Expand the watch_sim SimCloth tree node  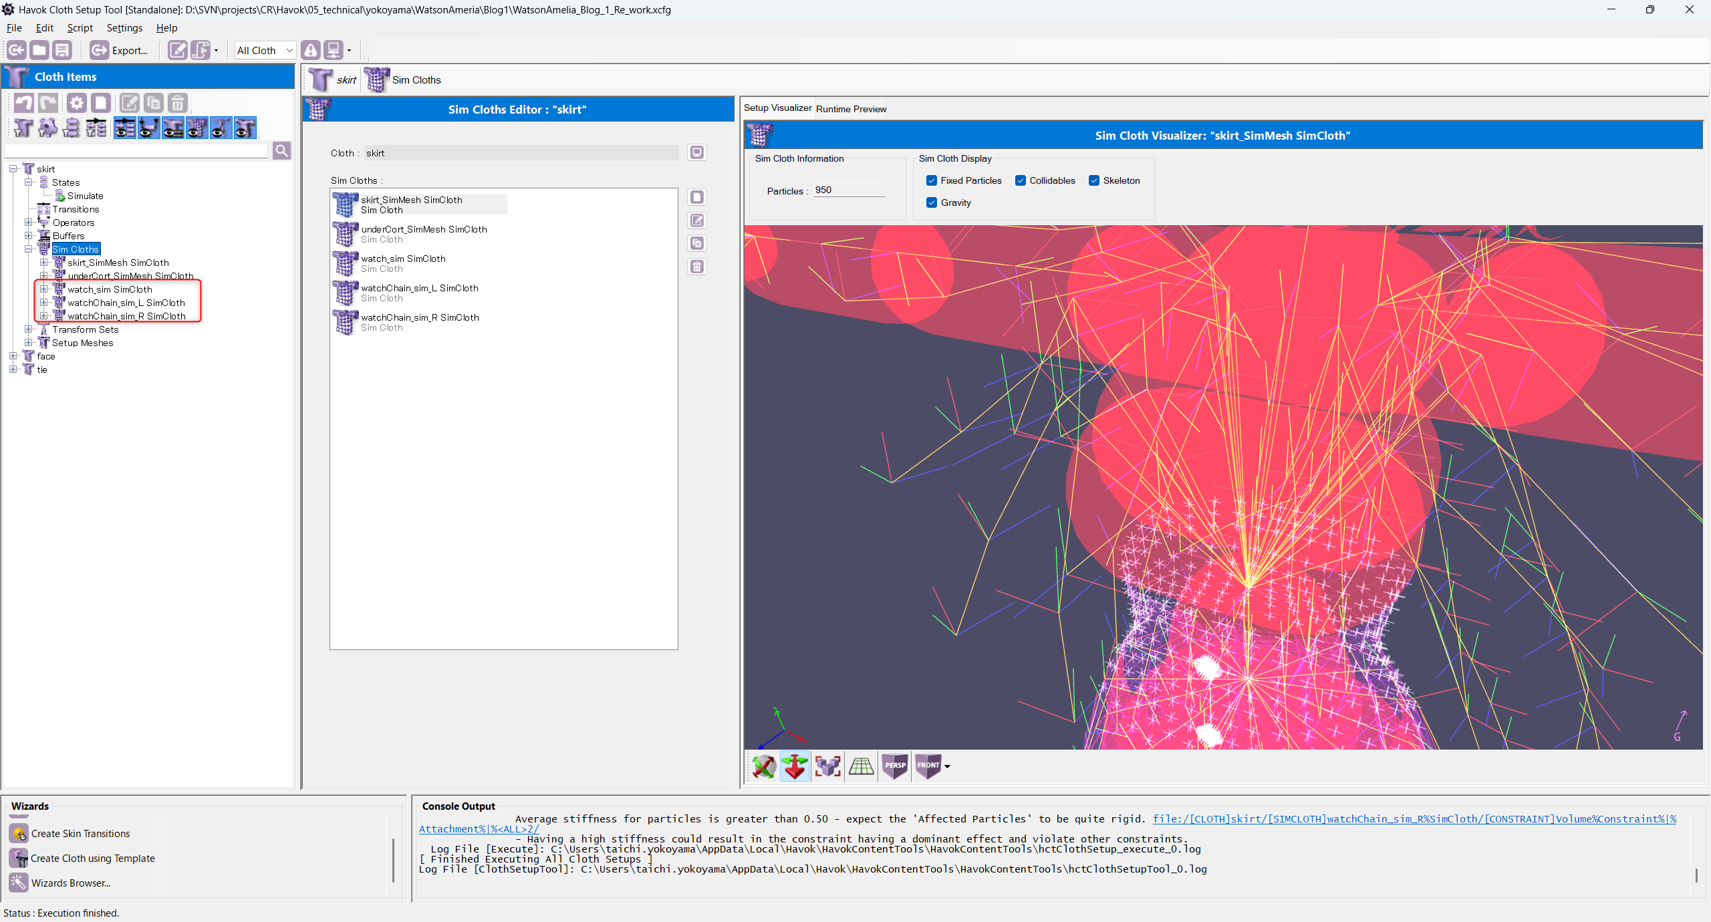click(44, 289)
